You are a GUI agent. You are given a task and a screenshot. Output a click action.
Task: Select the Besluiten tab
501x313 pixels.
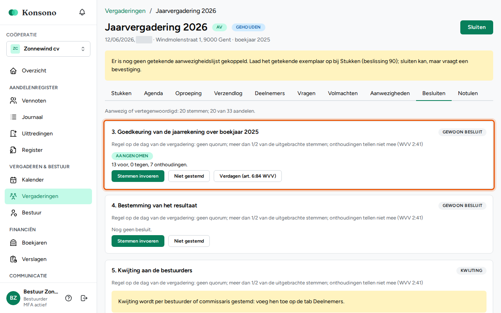point(434,94)
